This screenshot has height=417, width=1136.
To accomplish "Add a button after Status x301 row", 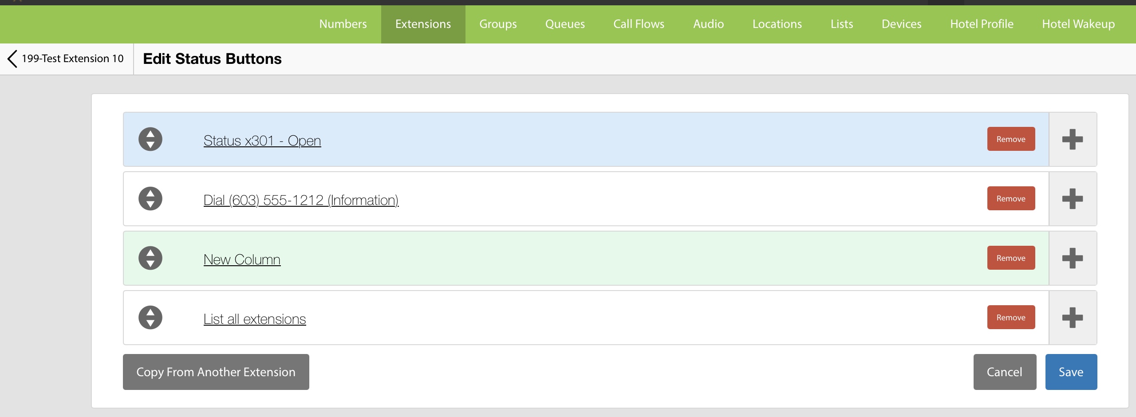I will (1072, 139).
